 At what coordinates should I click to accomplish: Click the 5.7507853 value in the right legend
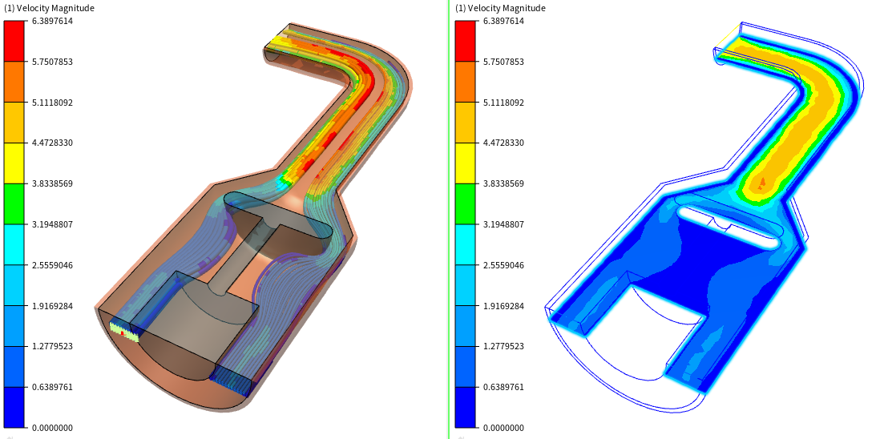point(503,62)
